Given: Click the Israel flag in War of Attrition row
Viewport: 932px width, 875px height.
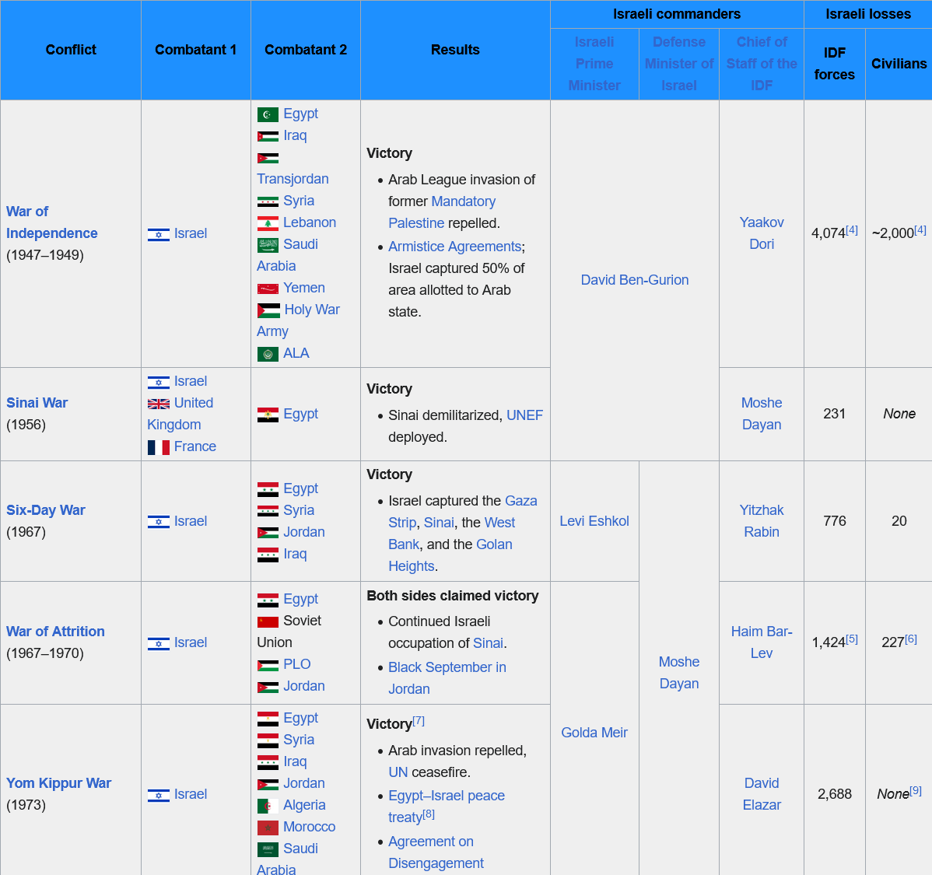Looking at the screenshot, I should click(158, 643).
